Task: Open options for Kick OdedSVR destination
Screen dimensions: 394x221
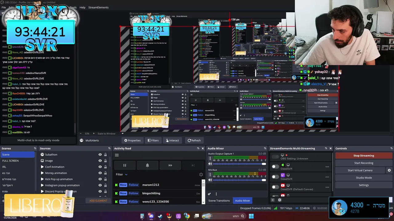Action: (x=327, y=167)
